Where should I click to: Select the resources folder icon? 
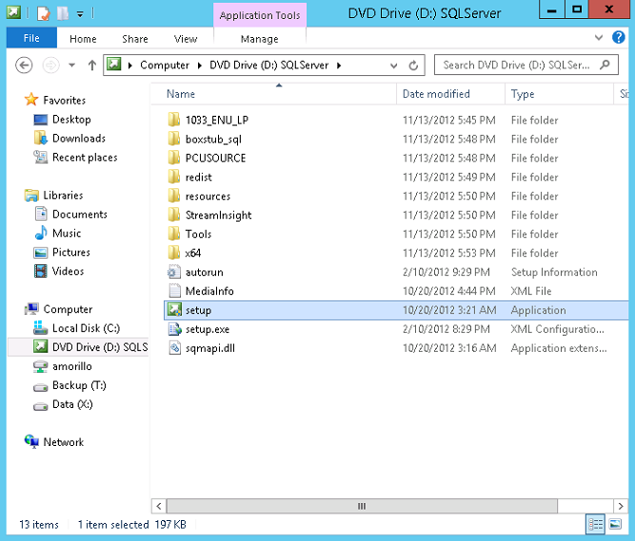point(173,196)
